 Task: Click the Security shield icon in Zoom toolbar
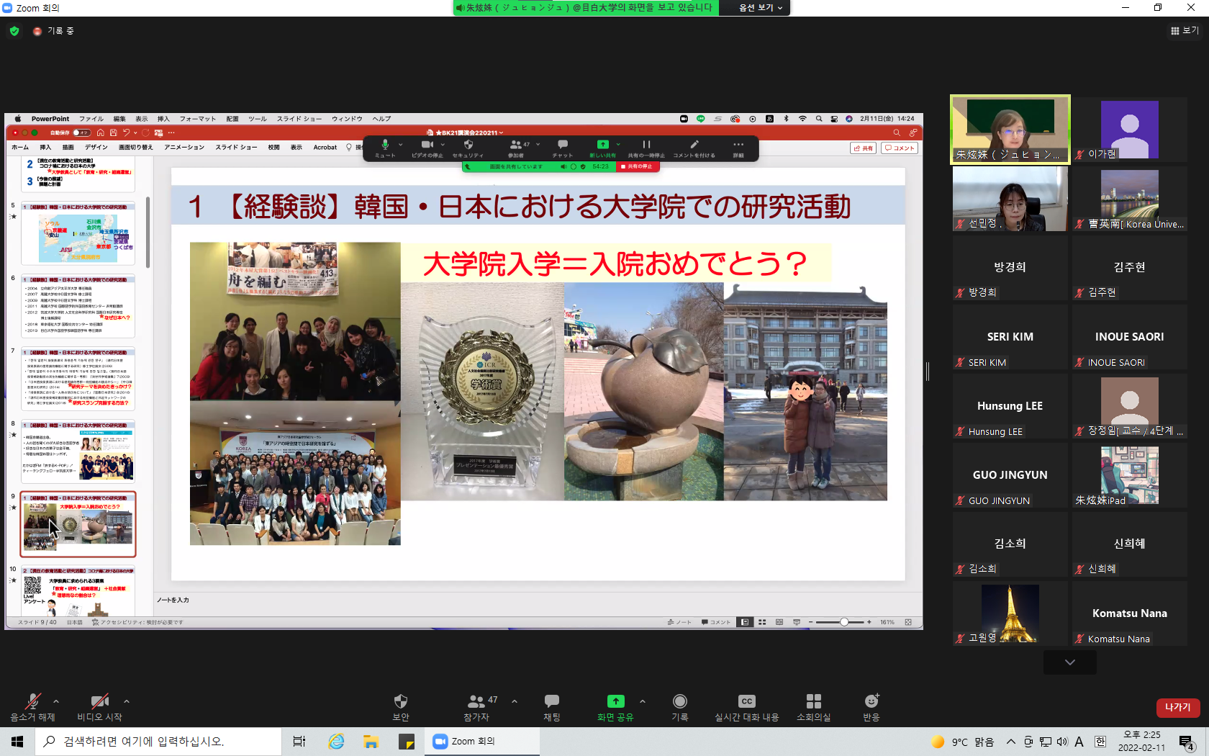pos(401,702)
